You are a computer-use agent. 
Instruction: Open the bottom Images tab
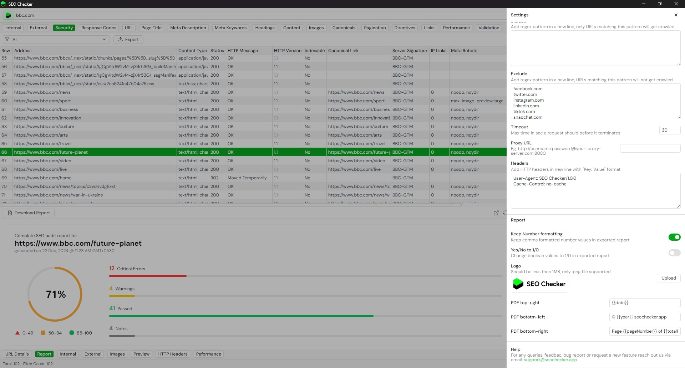(117, 354)
